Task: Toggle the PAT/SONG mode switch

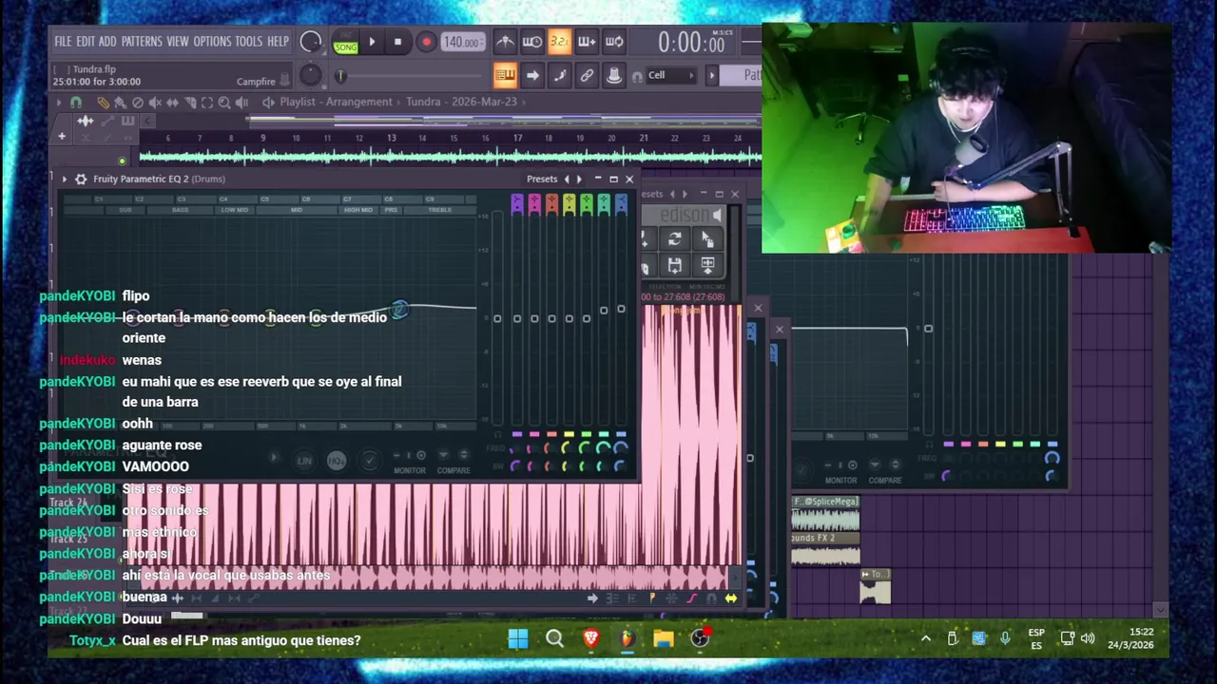Action: point(345,43)
